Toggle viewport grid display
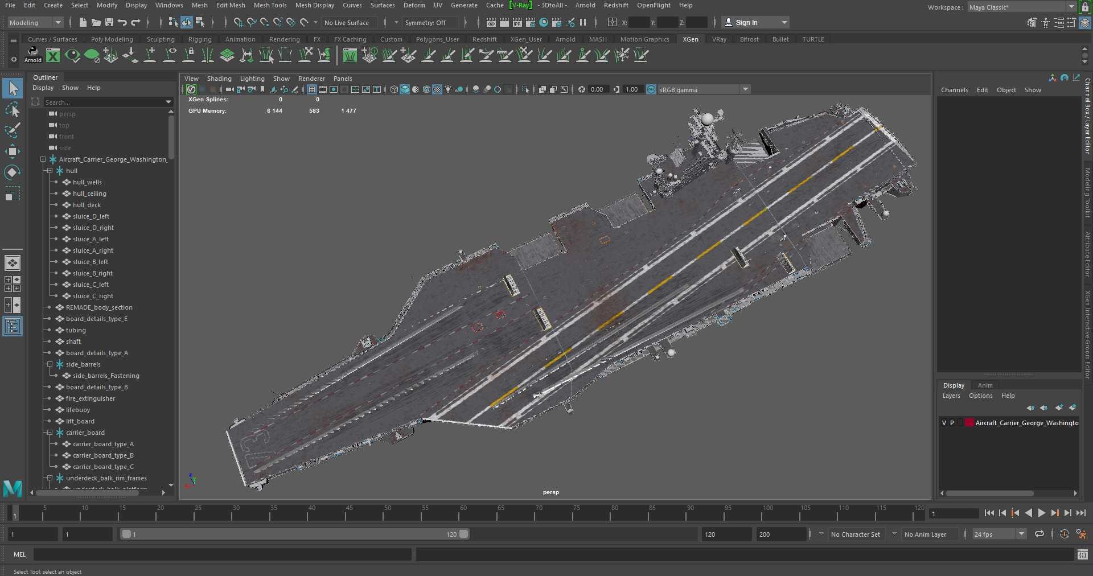Image resolution: width=1093 pixels, height=576 pixels. click(312, 89)
